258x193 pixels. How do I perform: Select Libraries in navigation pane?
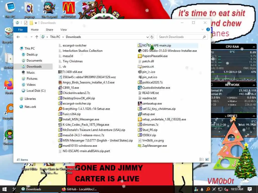pyautogui.click(x=30, y=99)
